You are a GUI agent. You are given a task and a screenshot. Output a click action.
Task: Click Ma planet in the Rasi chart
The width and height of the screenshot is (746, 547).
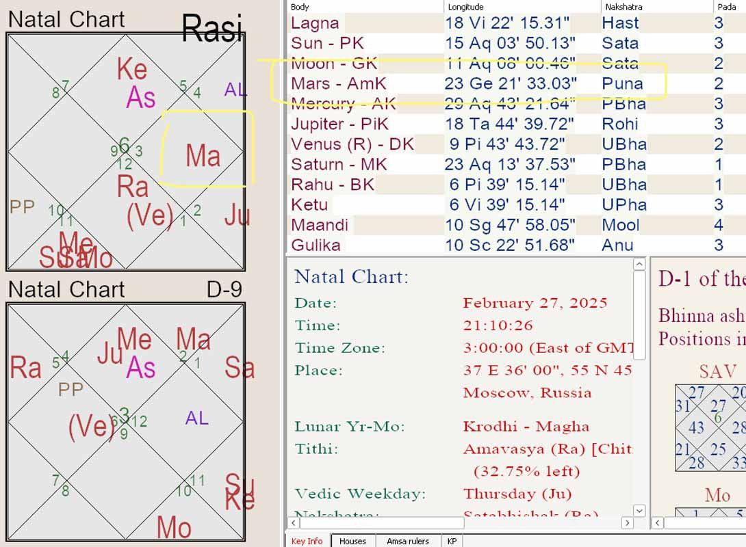click(x=203, y=156)
